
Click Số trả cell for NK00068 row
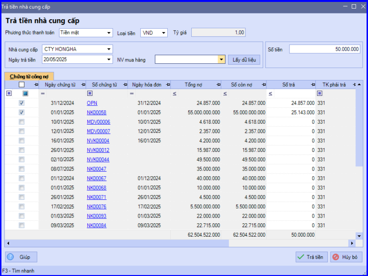coord(291,188)
